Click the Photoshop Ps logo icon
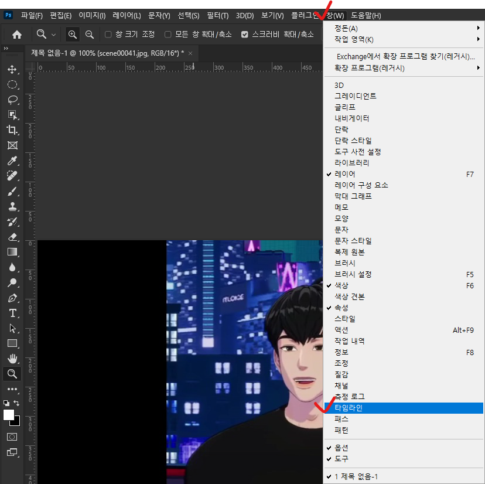The image size is (485, 484). click(8, 15)
